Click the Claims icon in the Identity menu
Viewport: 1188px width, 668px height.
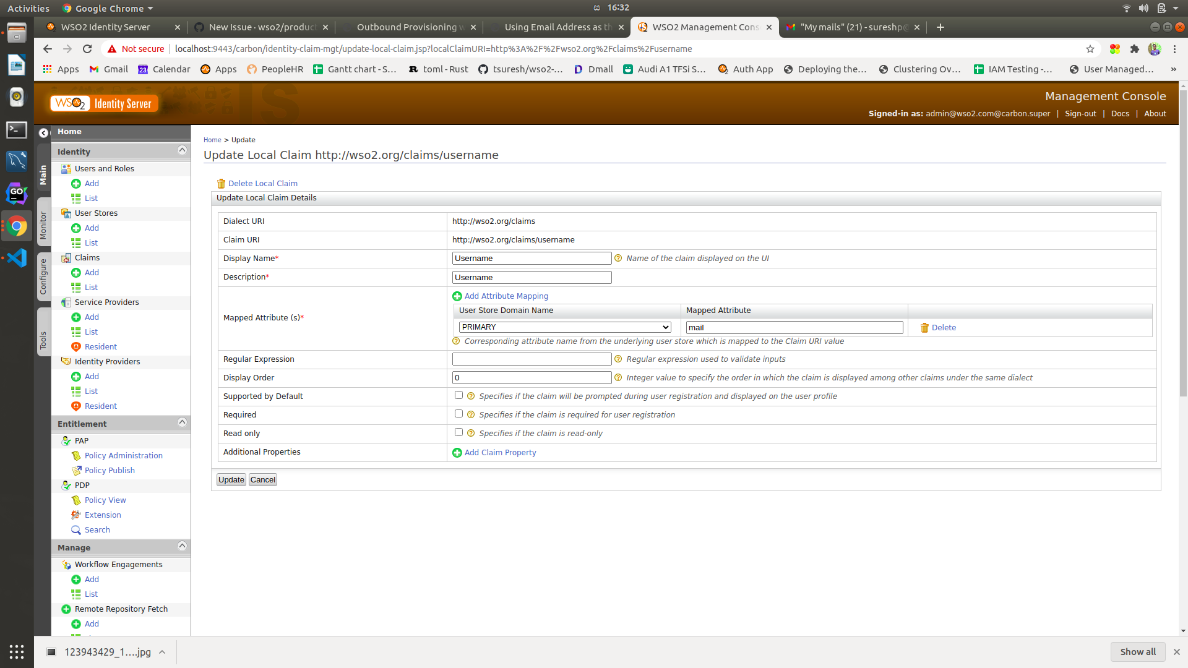66,257
